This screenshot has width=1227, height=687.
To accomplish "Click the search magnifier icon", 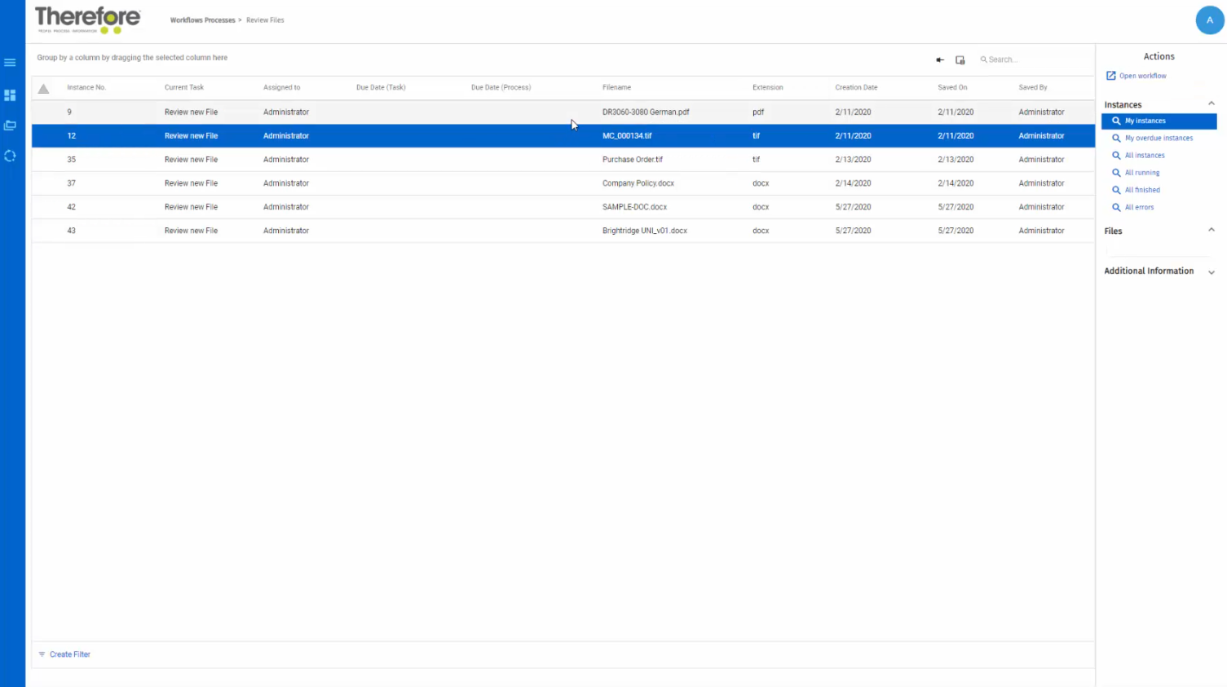I will [986, 59].
